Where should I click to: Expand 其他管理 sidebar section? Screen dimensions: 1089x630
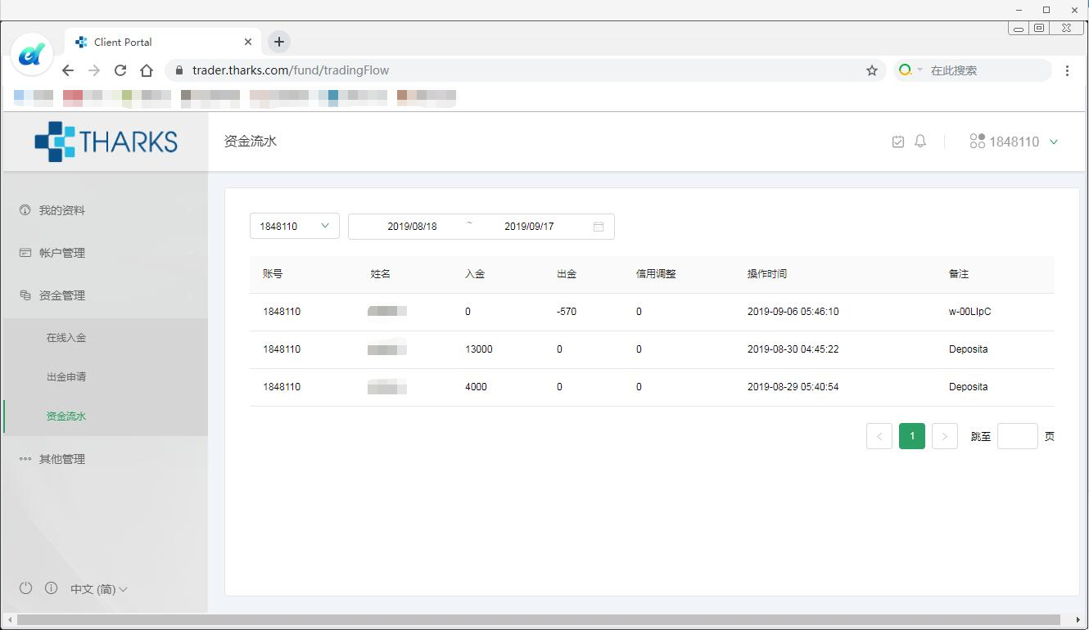click(62, 459)
